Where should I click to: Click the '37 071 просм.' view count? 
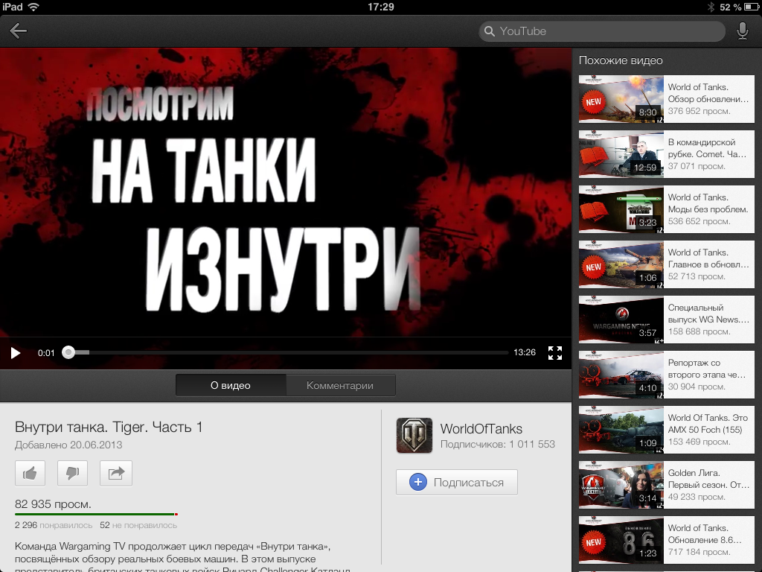tap(697, 166)
